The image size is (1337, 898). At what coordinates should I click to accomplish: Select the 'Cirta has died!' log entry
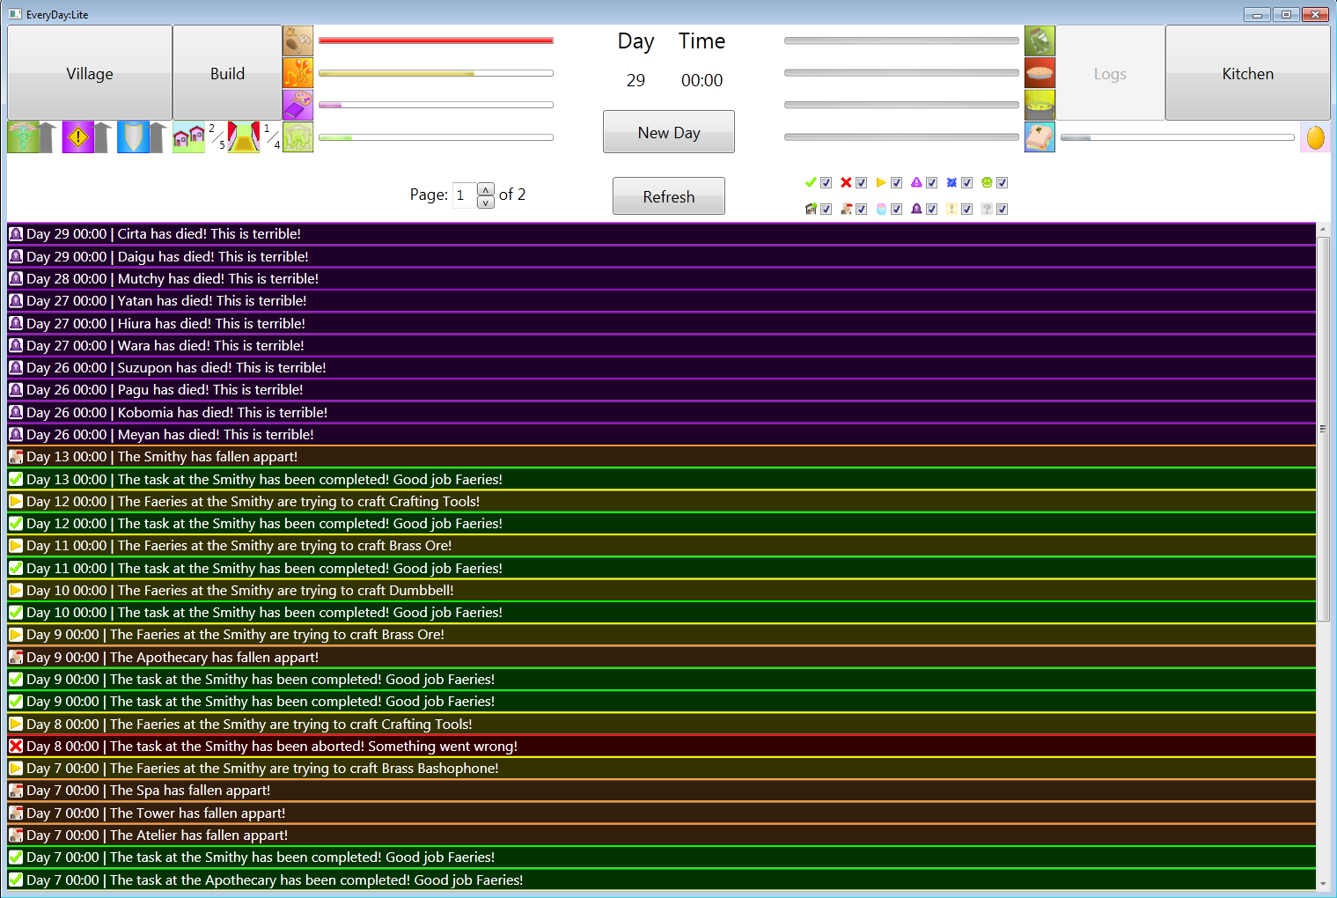pos(662,234)
